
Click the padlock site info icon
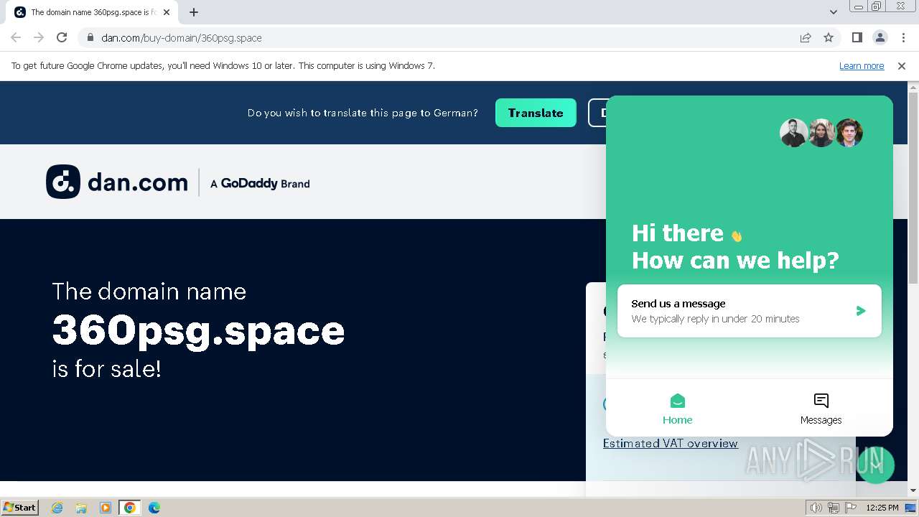[90, 37]
